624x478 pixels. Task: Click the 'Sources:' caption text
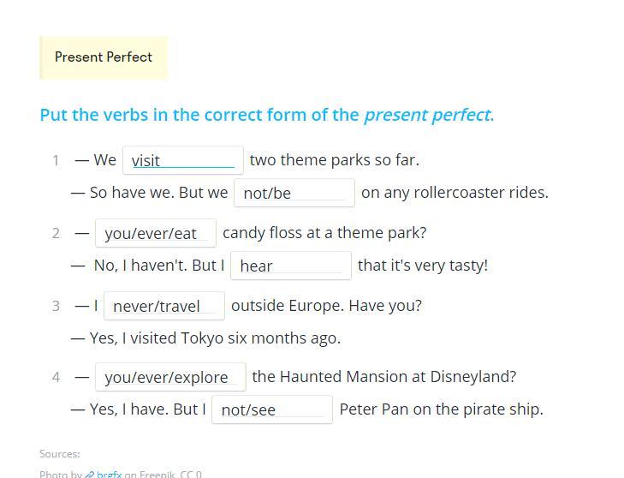[x=60, y=454]
